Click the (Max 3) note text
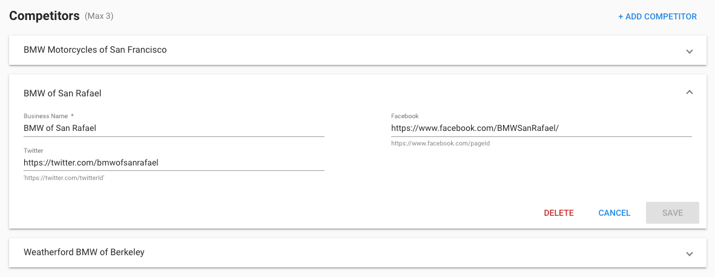This screenshot has width=715, height=277. [99, 16]
